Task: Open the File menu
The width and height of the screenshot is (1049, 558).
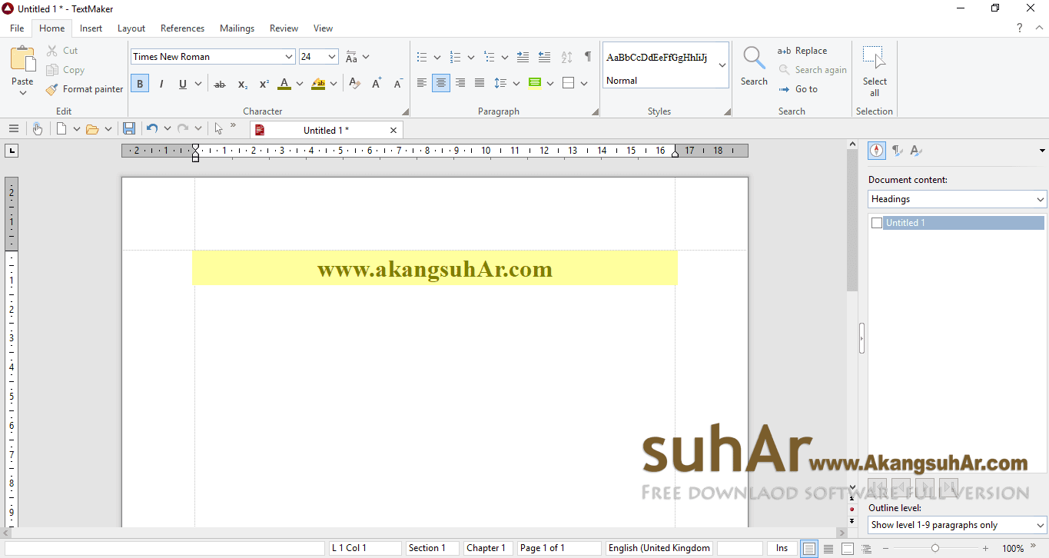Action: tap(17, 28)
